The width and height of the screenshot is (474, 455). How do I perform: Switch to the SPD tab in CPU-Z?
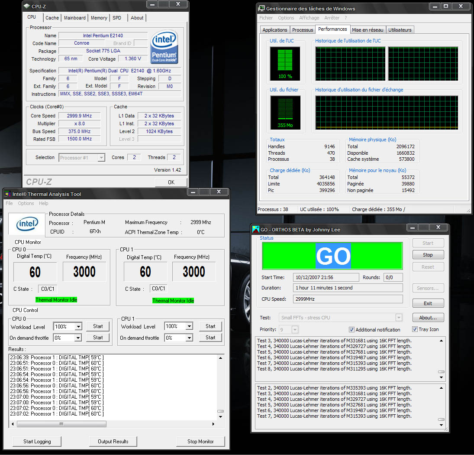pos(117,18)
